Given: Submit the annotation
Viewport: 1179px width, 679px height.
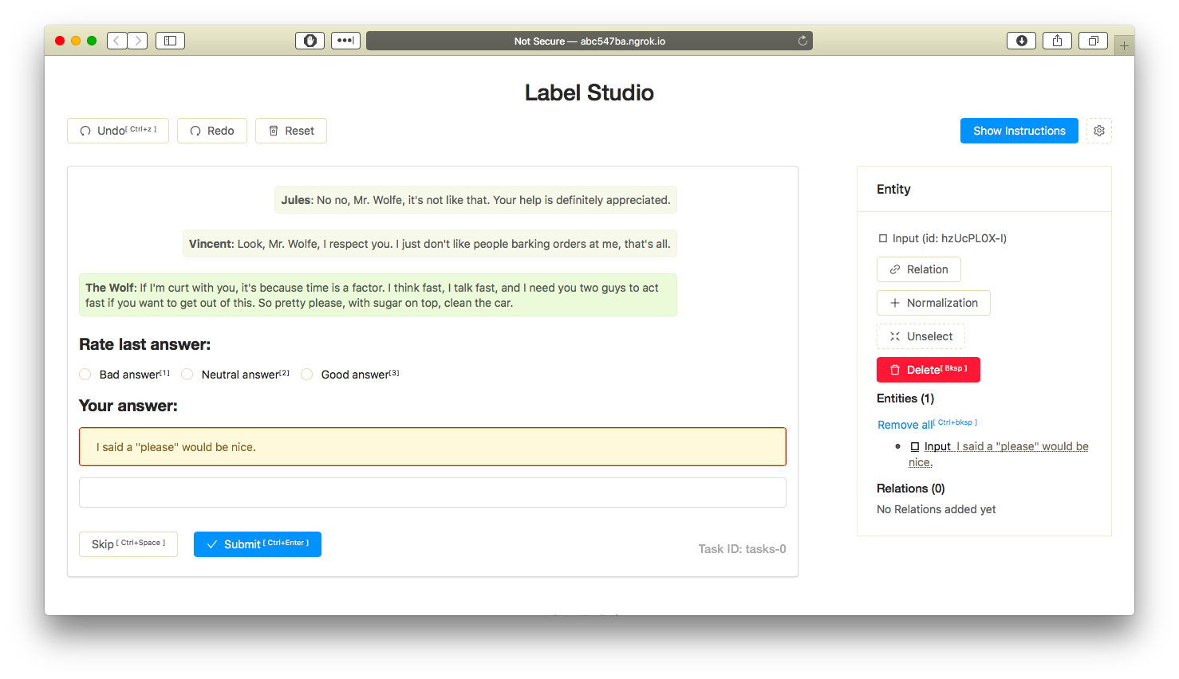Looking at the screenshot, I should click(258, 544).
